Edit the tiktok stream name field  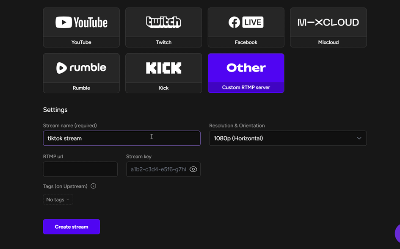click(121, 138)
